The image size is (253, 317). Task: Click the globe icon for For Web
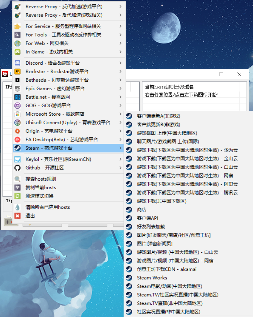pos(18,43)
